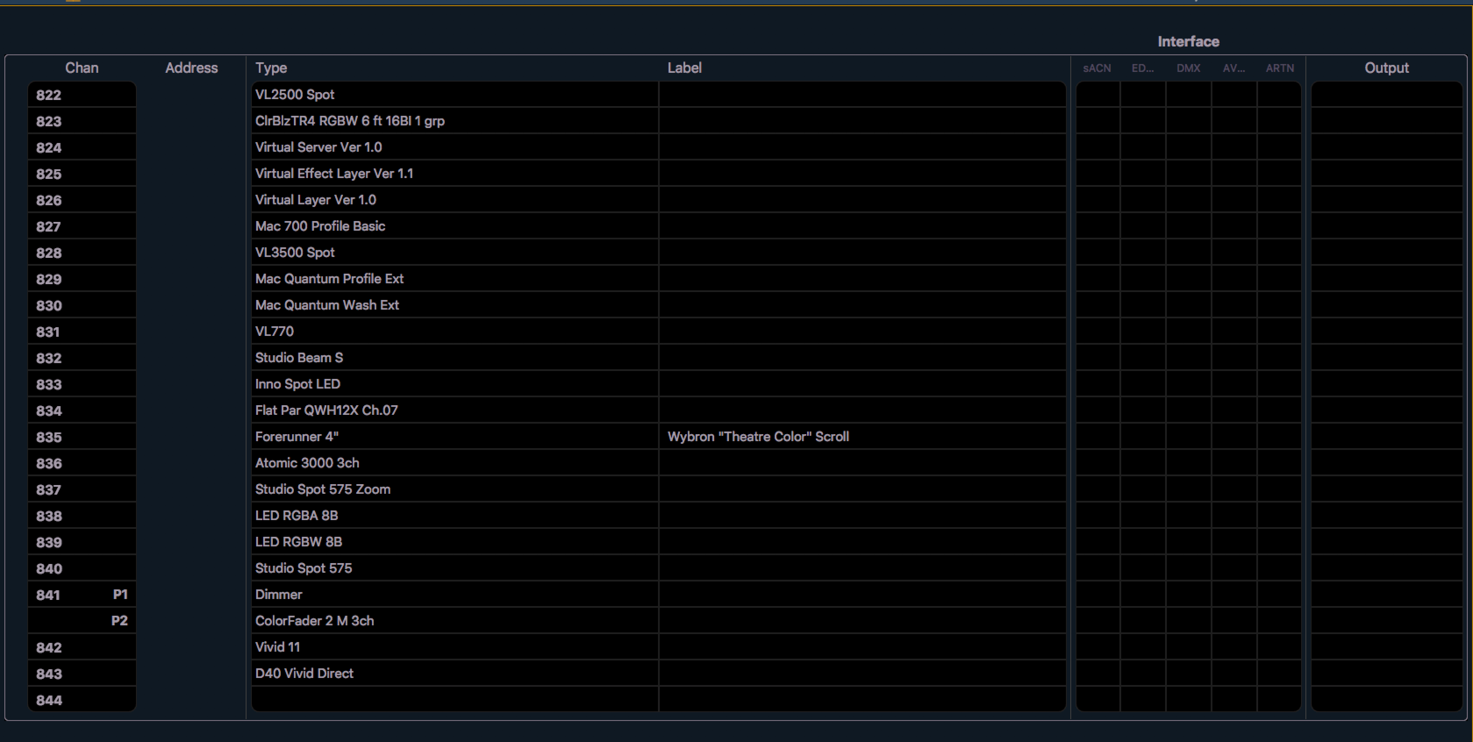Click Forerunner 4" type cell

pyautogui.click(x=454, y=437)
